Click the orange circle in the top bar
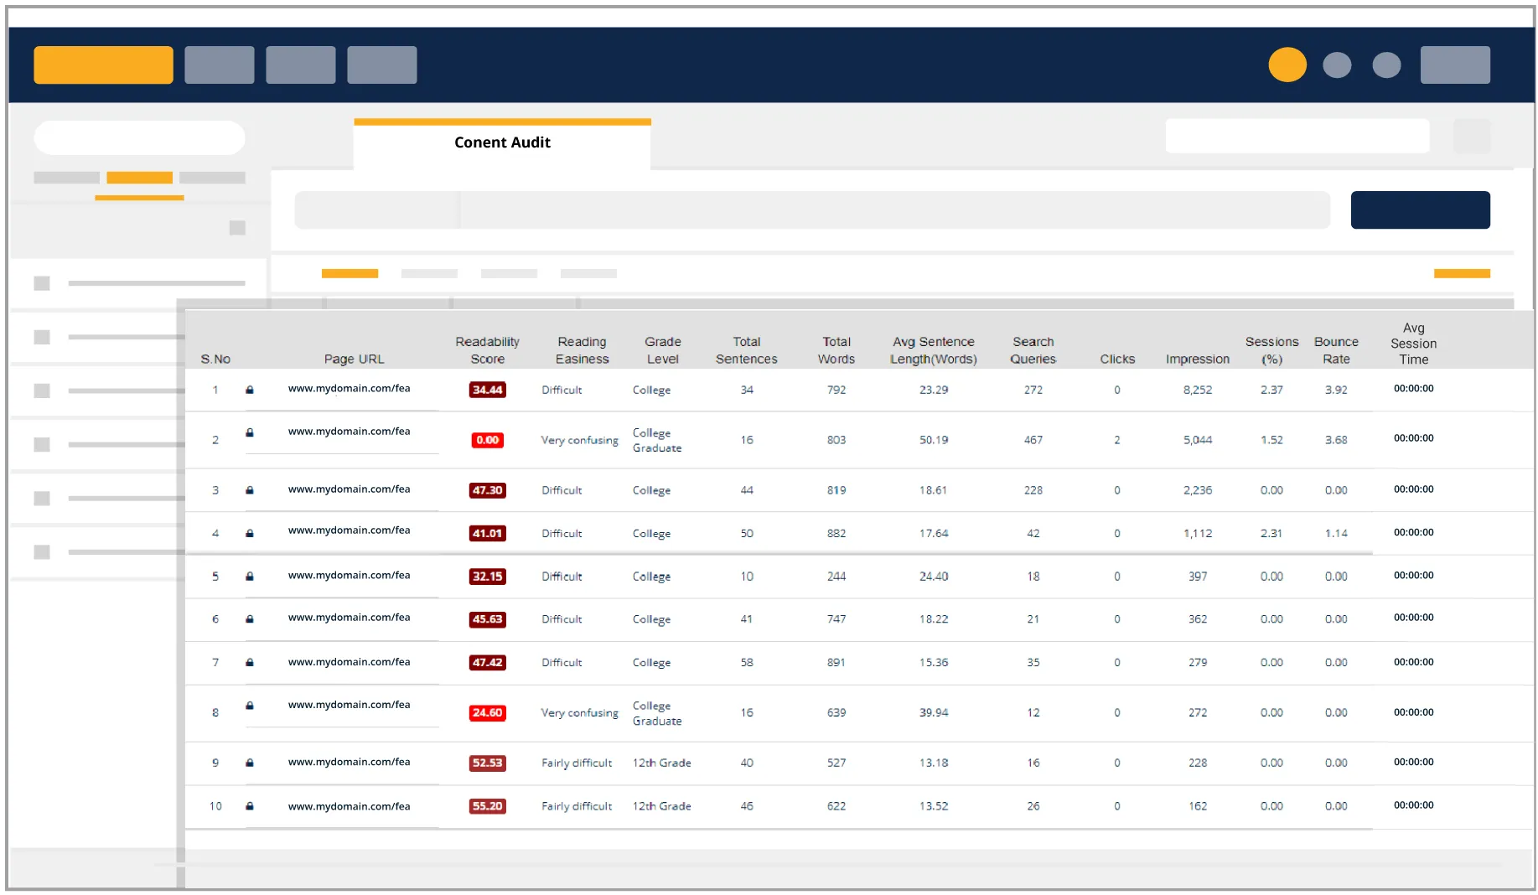The height and width of the screenshot is (895, 1538). (1287, 65)
